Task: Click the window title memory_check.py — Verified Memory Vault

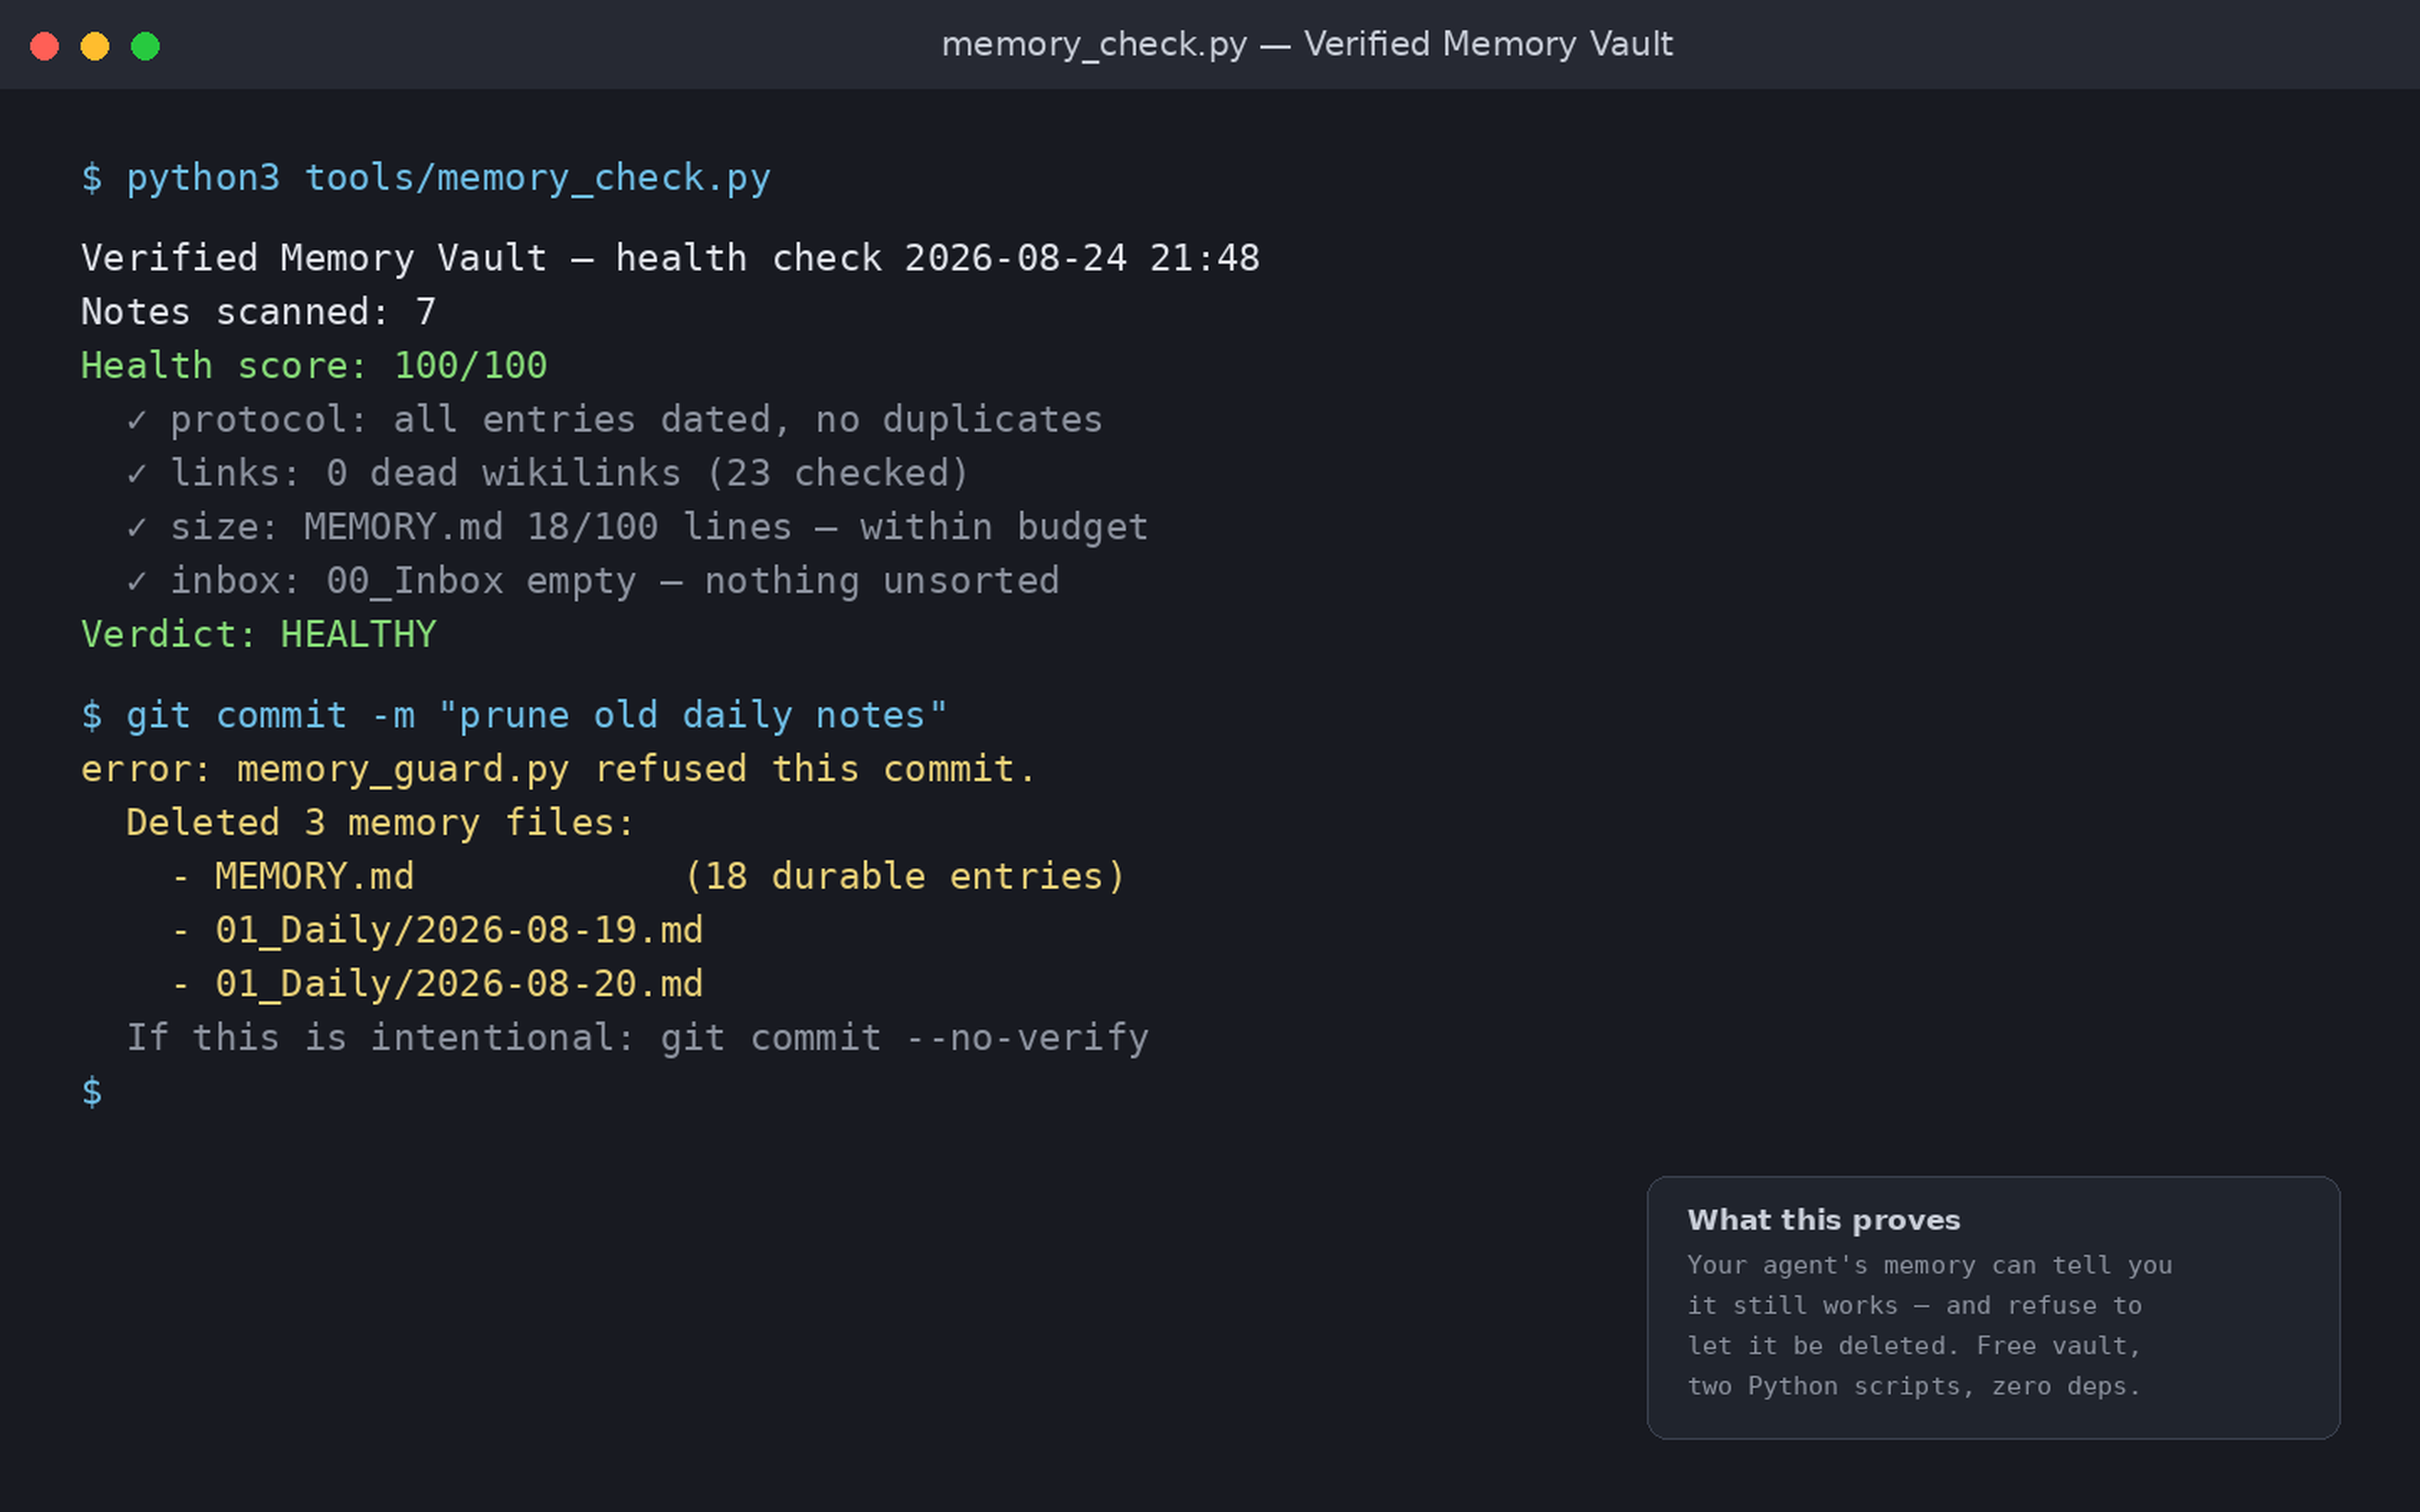Action: click(1307, 44)
